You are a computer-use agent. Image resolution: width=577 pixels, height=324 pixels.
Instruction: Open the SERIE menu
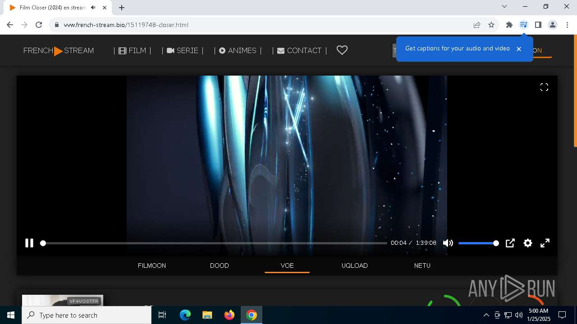[x=183, y=50]
